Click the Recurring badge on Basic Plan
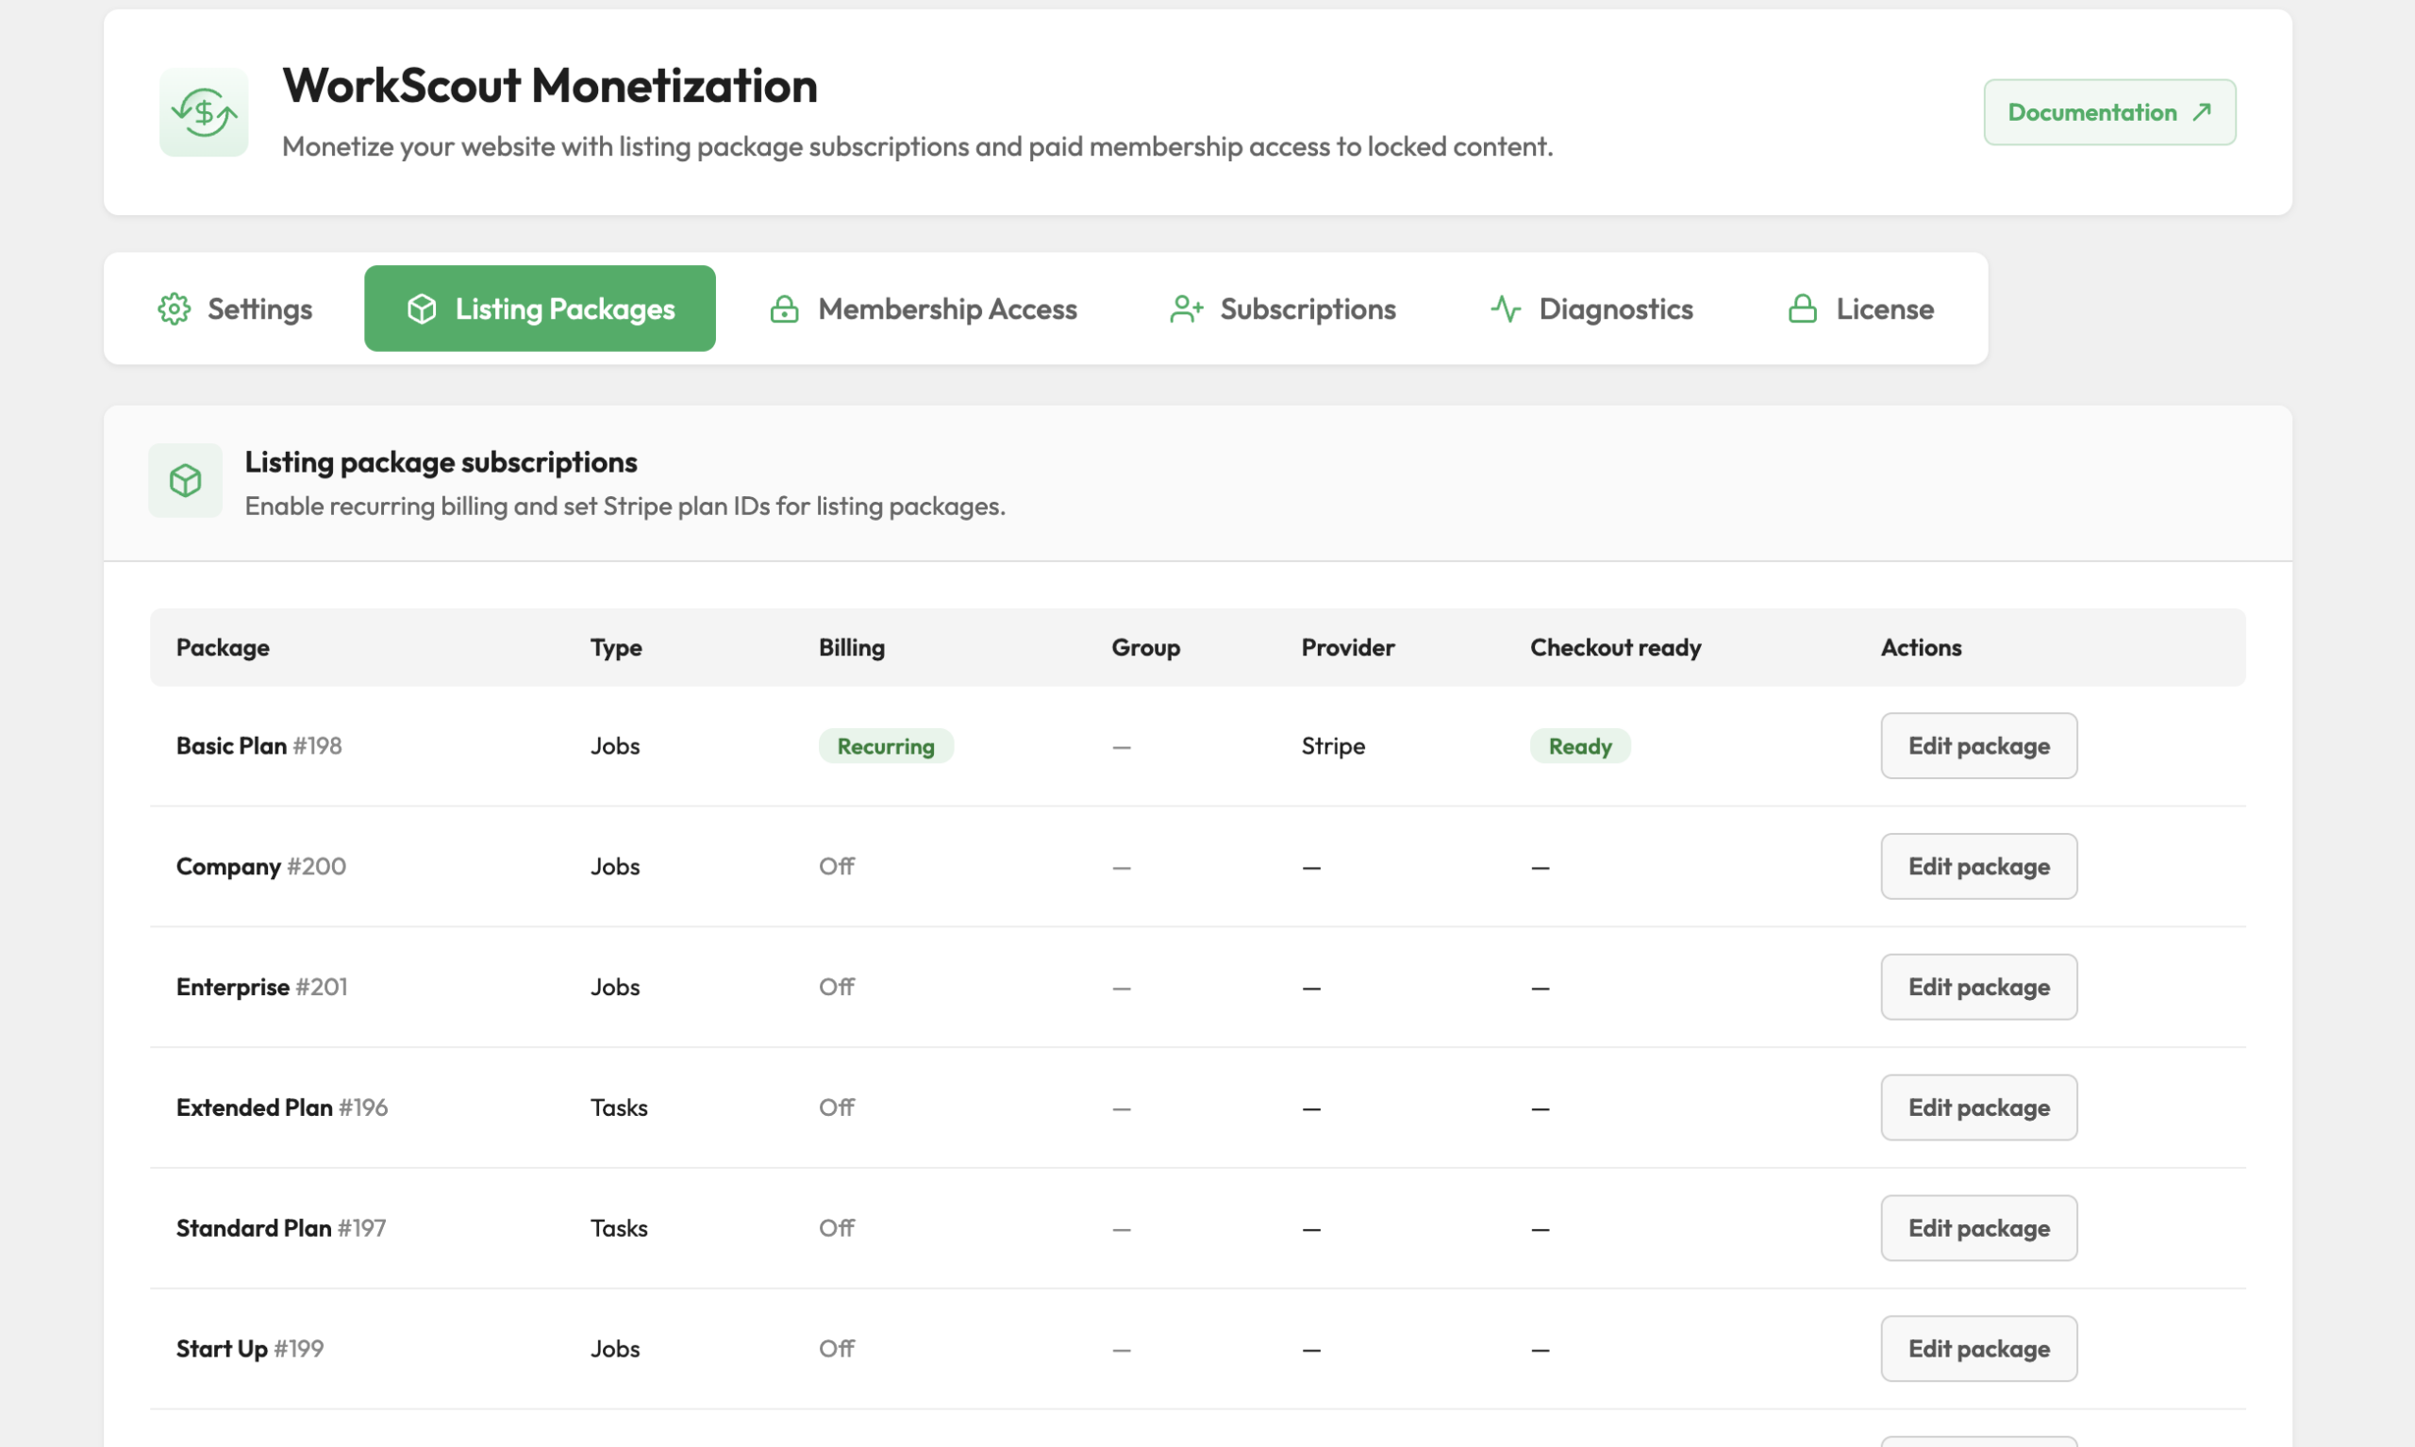 pyautogui.click(x=885, y=746)
